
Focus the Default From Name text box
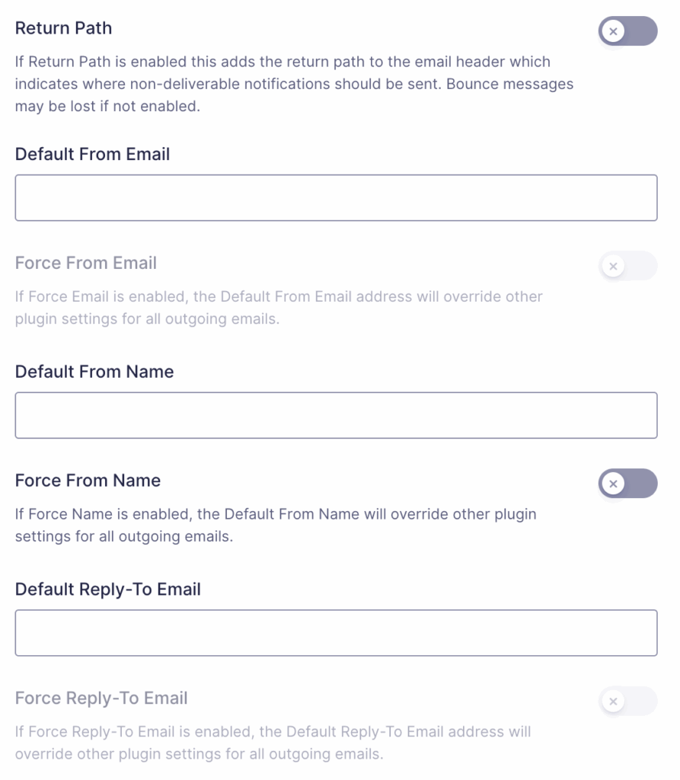pos(335,415)
